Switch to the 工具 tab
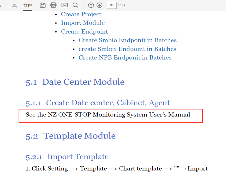 click(x=12, y=5)
